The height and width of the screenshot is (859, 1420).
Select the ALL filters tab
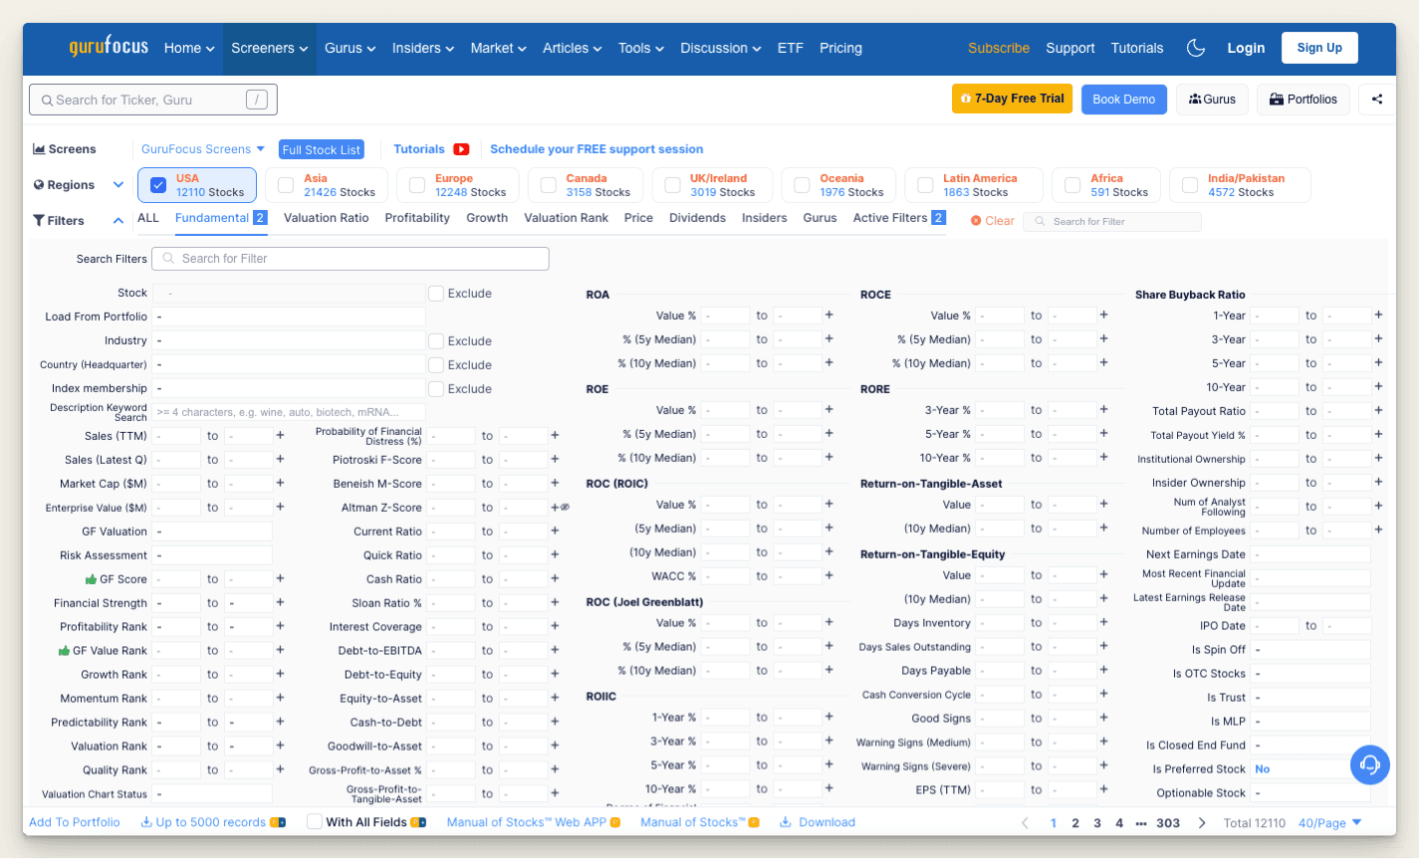coord(148,218)
